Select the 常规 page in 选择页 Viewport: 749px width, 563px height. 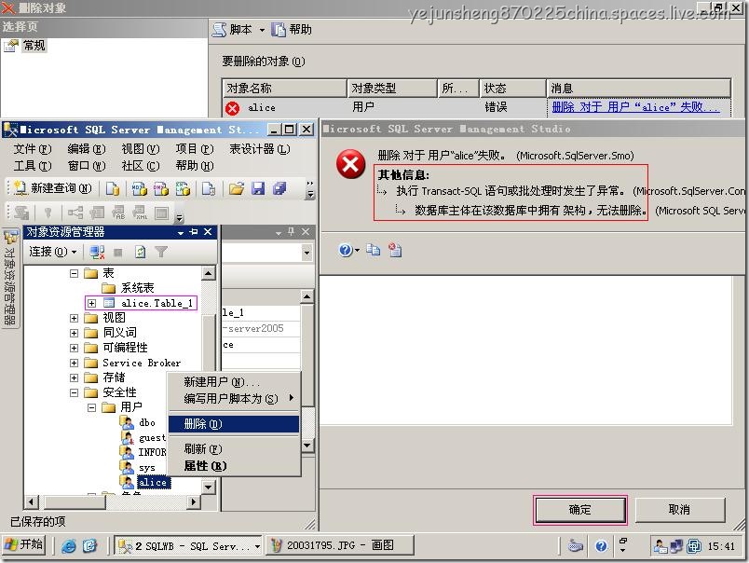pyautogui.click(x=34, y=46)
